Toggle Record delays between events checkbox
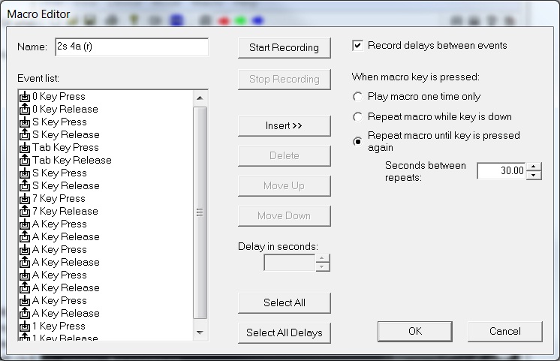560x361 pixels. tap(357, 46)
